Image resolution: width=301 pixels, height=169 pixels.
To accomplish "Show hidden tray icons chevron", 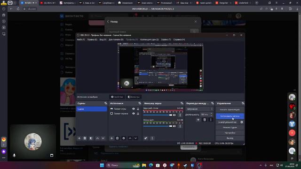I will tap(261, 165).
